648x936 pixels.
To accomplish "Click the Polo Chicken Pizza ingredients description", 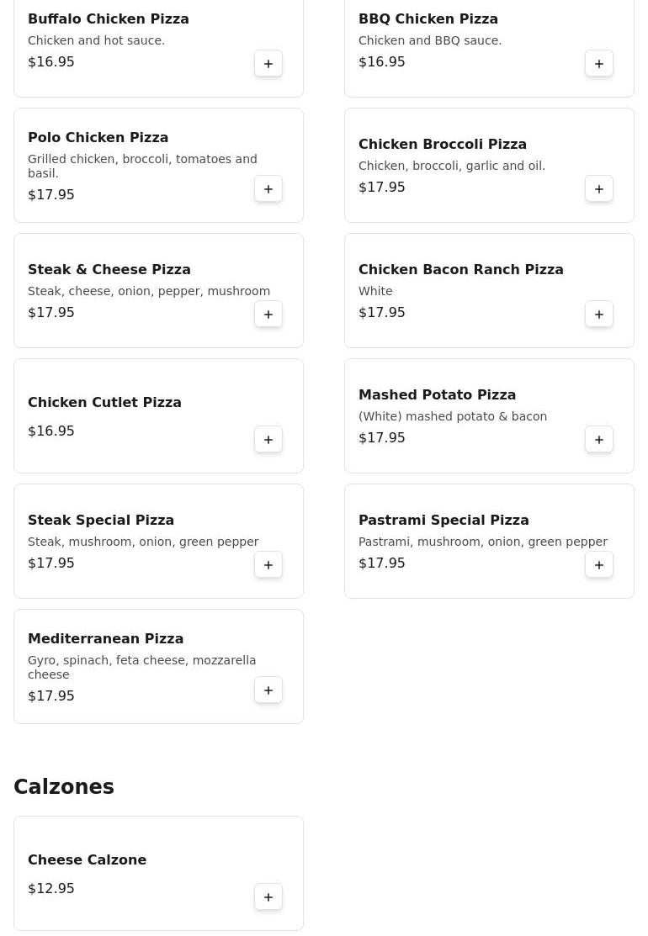I will click(142, 166).
